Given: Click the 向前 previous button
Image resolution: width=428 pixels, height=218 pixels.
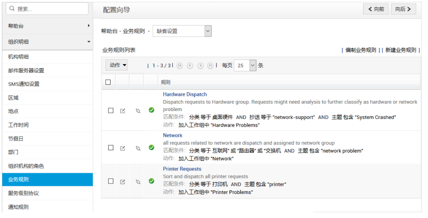Looking at the screenshot, I should coord(375,9).
